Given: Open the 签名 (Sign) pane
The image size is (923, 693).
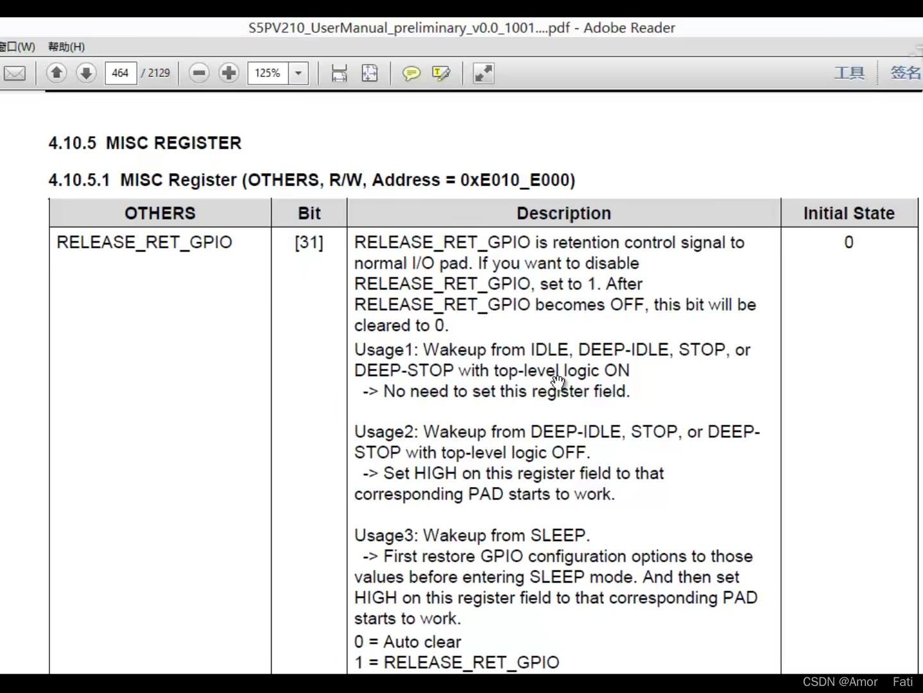Looking at the screenshot, I should coord(906,73).
